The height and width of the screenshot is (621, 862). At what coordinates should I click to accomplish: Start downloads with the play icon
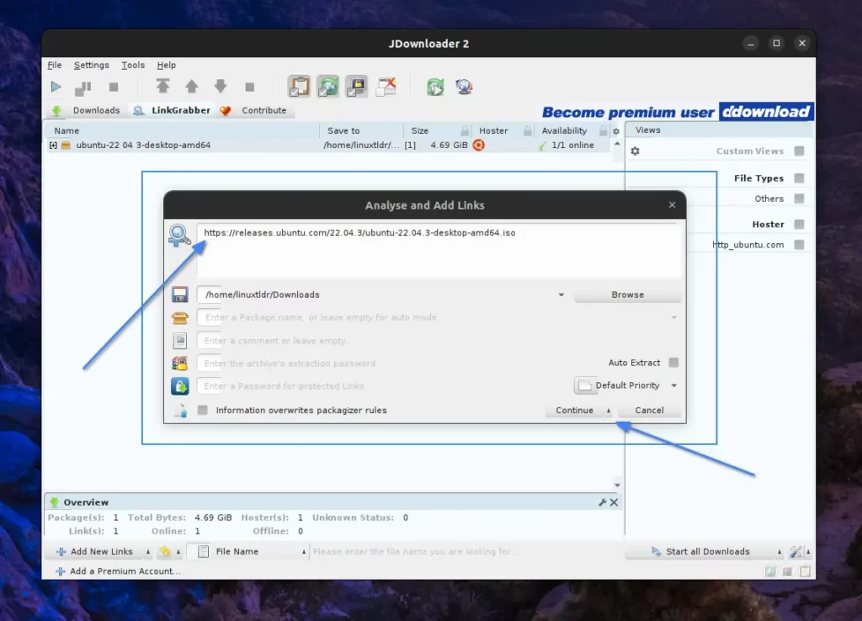56,87
